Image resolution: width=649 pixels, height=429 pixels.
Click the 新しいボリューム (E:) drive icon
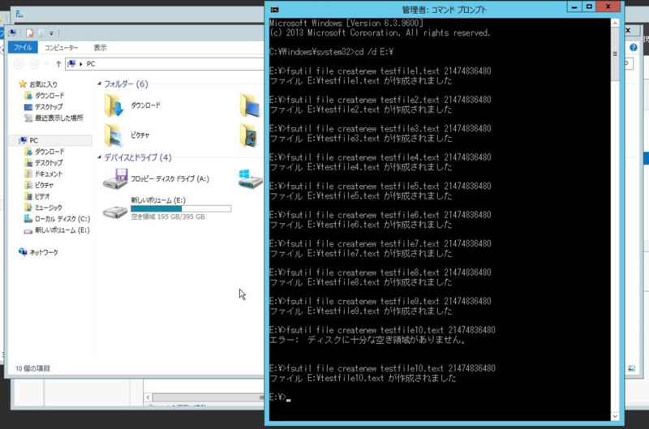tap(116, 211)
